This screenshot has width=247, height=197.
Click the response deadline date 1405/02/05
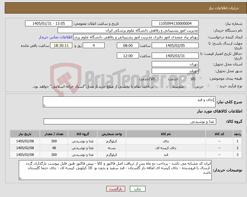tap(175, 46)
